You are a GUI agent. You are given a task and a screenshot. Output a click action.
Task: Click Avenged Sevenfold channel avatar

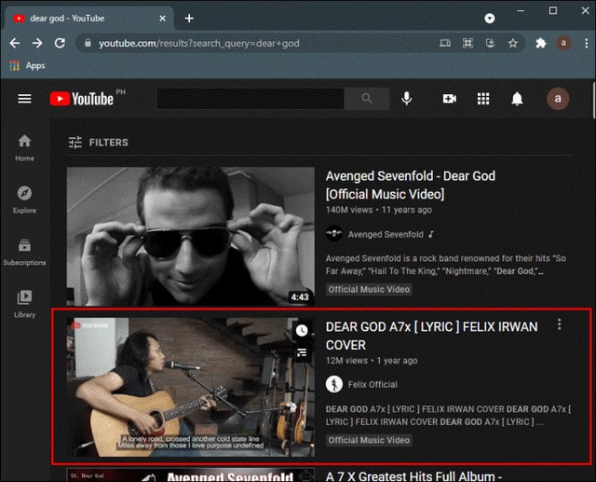pos(334,234)
